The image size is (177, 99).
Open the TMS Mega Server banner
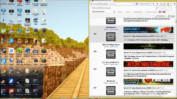148,46
